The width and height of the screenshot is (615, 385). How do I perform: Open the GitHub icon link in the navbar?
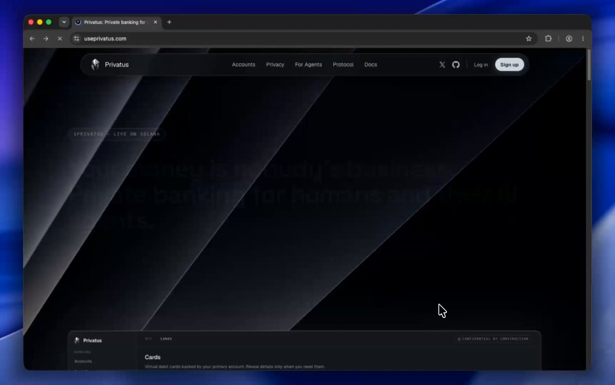(456, 65)
